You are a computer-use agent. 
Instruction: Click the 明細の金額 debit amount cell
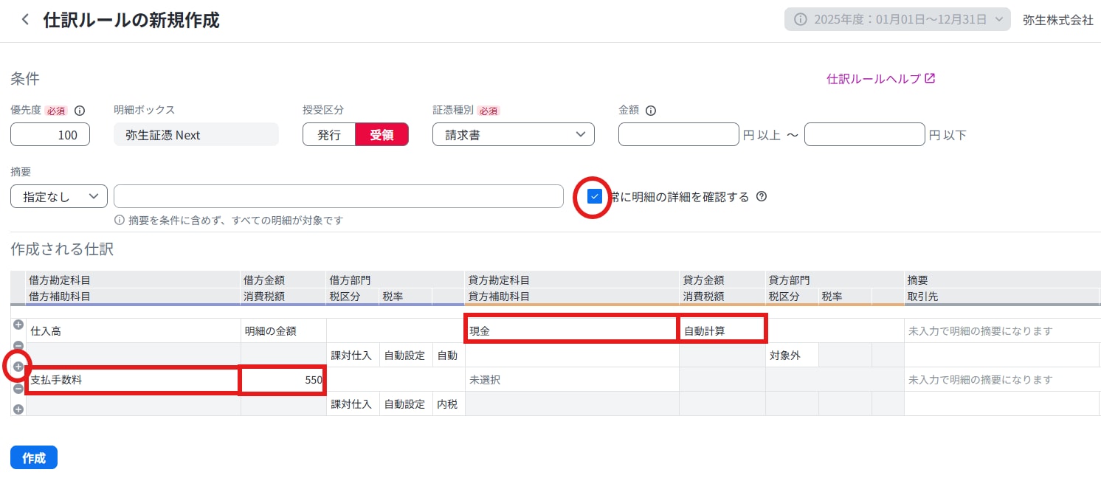click(283, 331)
